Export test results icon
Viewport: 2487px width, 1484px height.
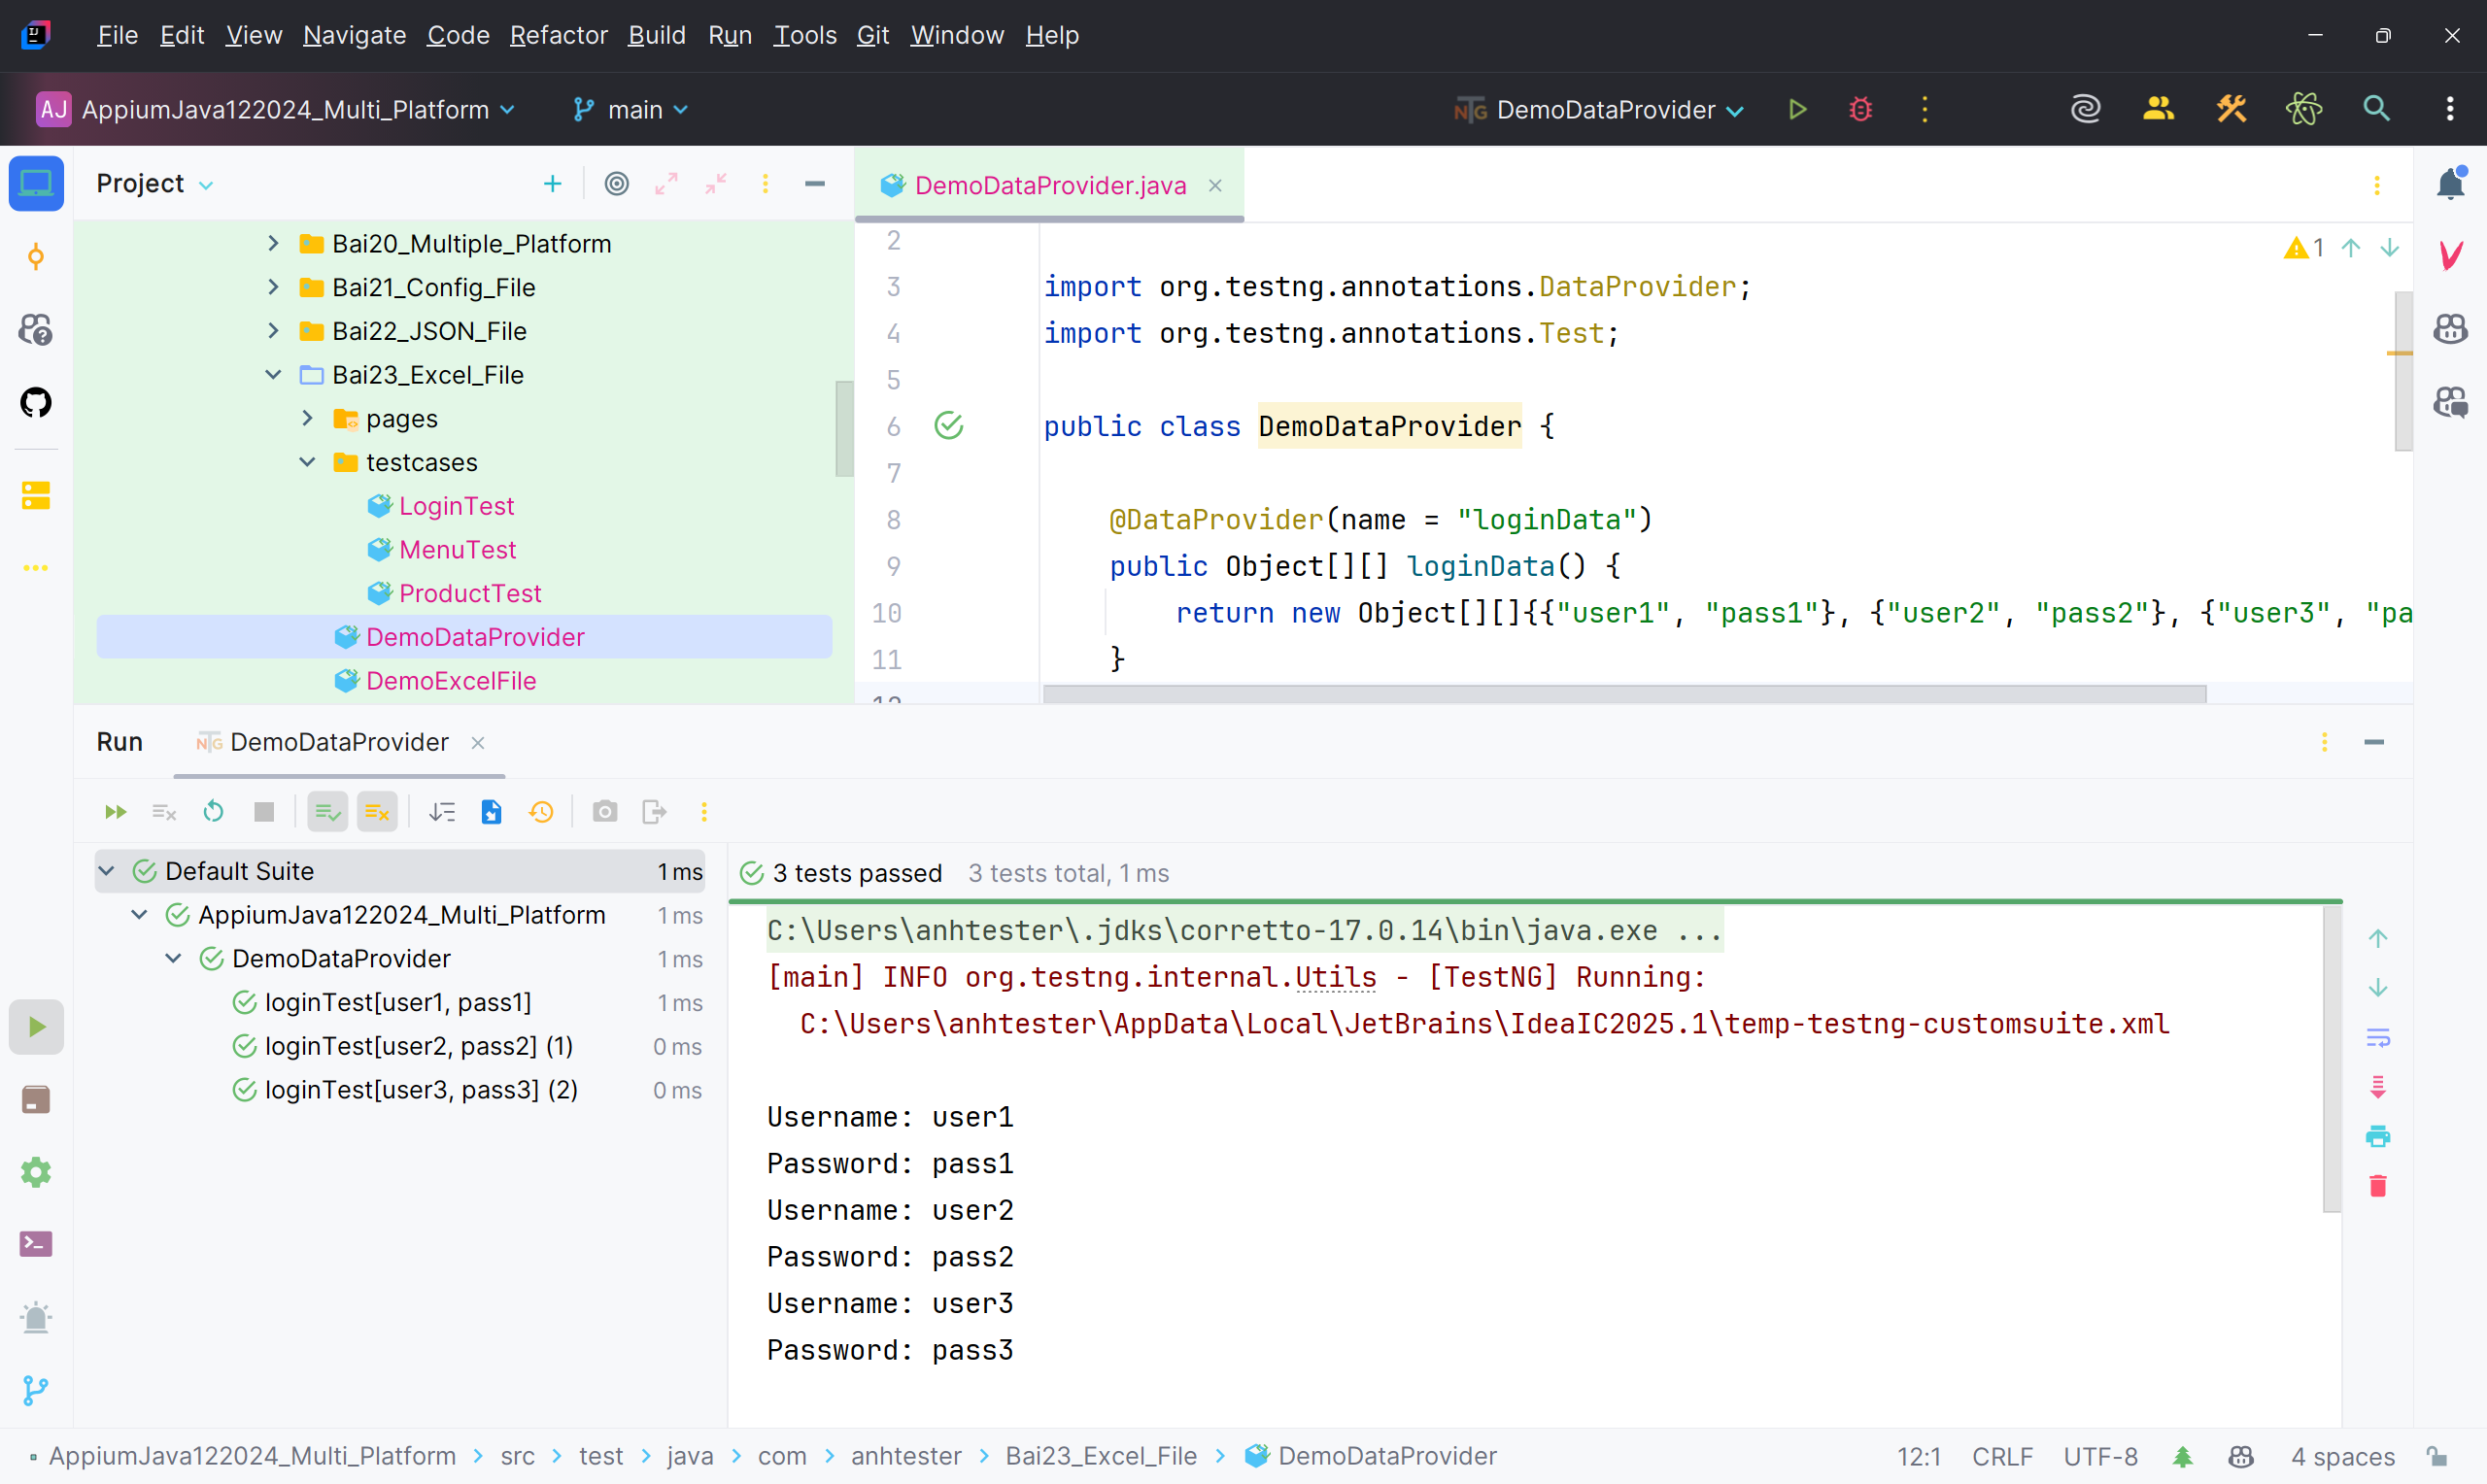tap(654, 812)
